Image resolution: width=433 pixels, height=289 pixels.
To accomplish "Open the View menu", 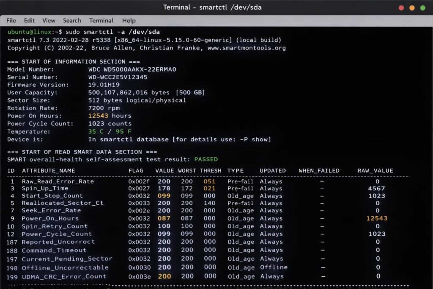I will pos(49,20).
